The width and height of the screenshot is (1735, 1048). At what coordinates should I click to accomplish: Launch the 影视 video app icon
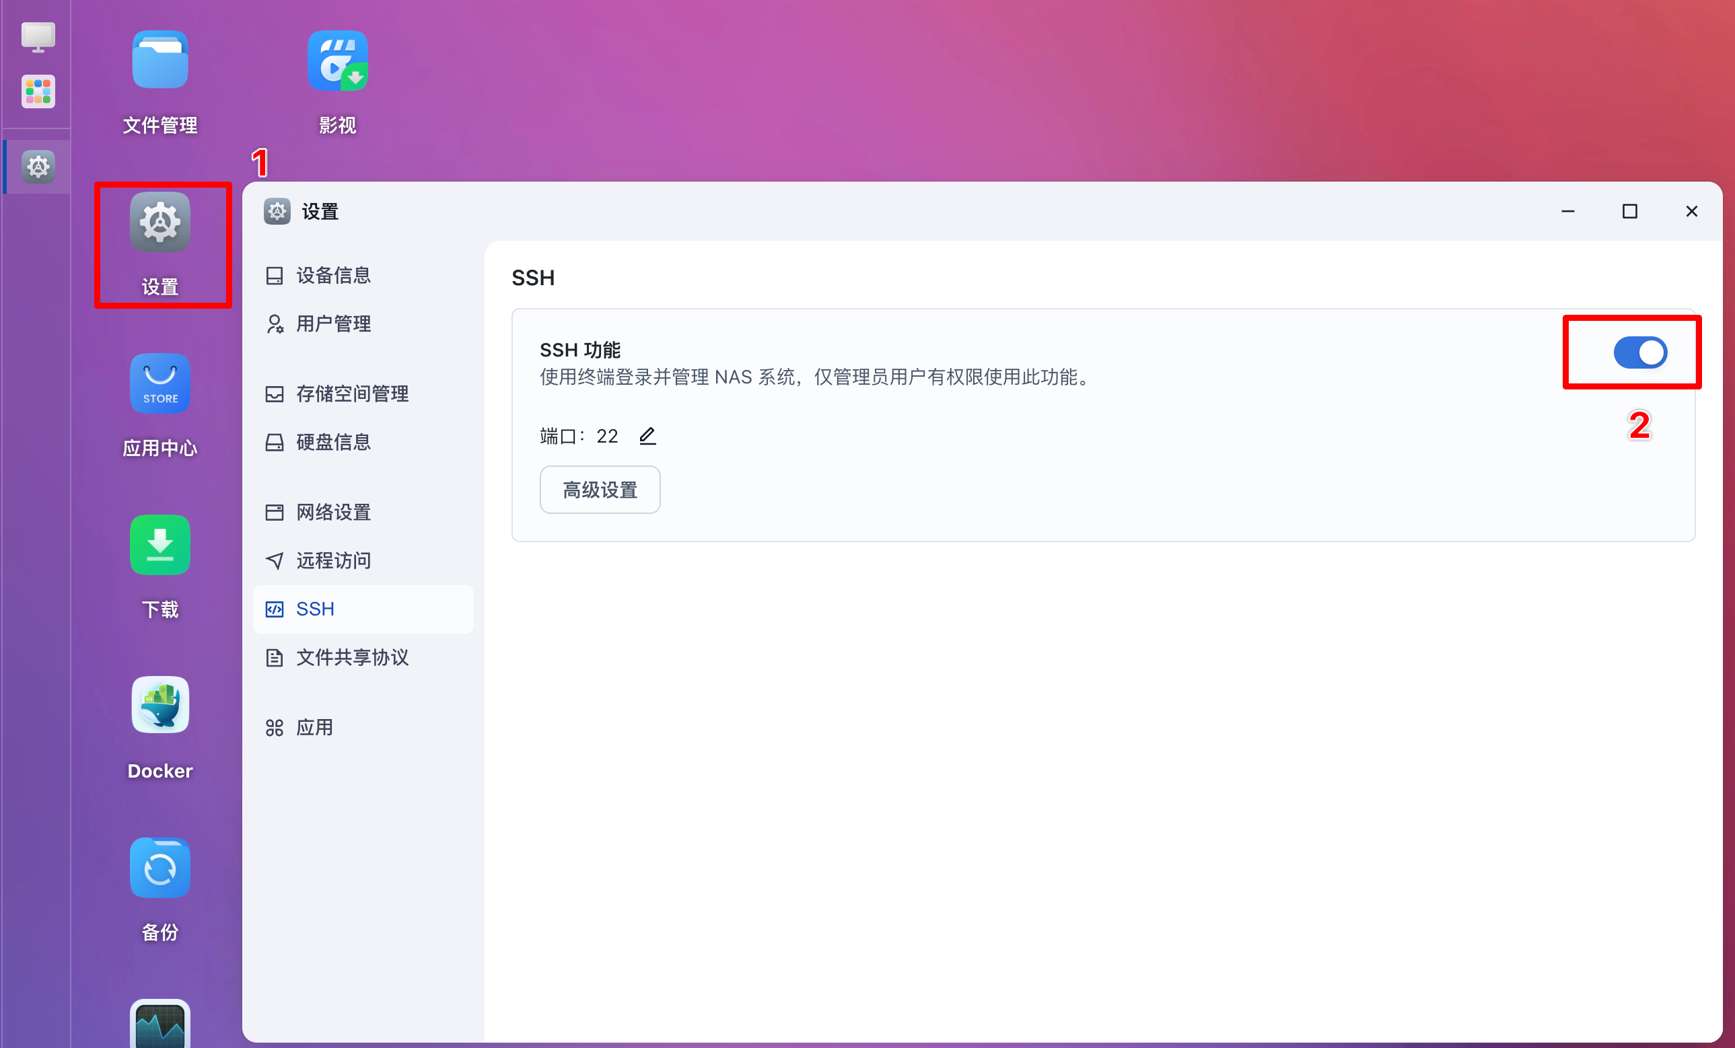(x=337, y=61)
